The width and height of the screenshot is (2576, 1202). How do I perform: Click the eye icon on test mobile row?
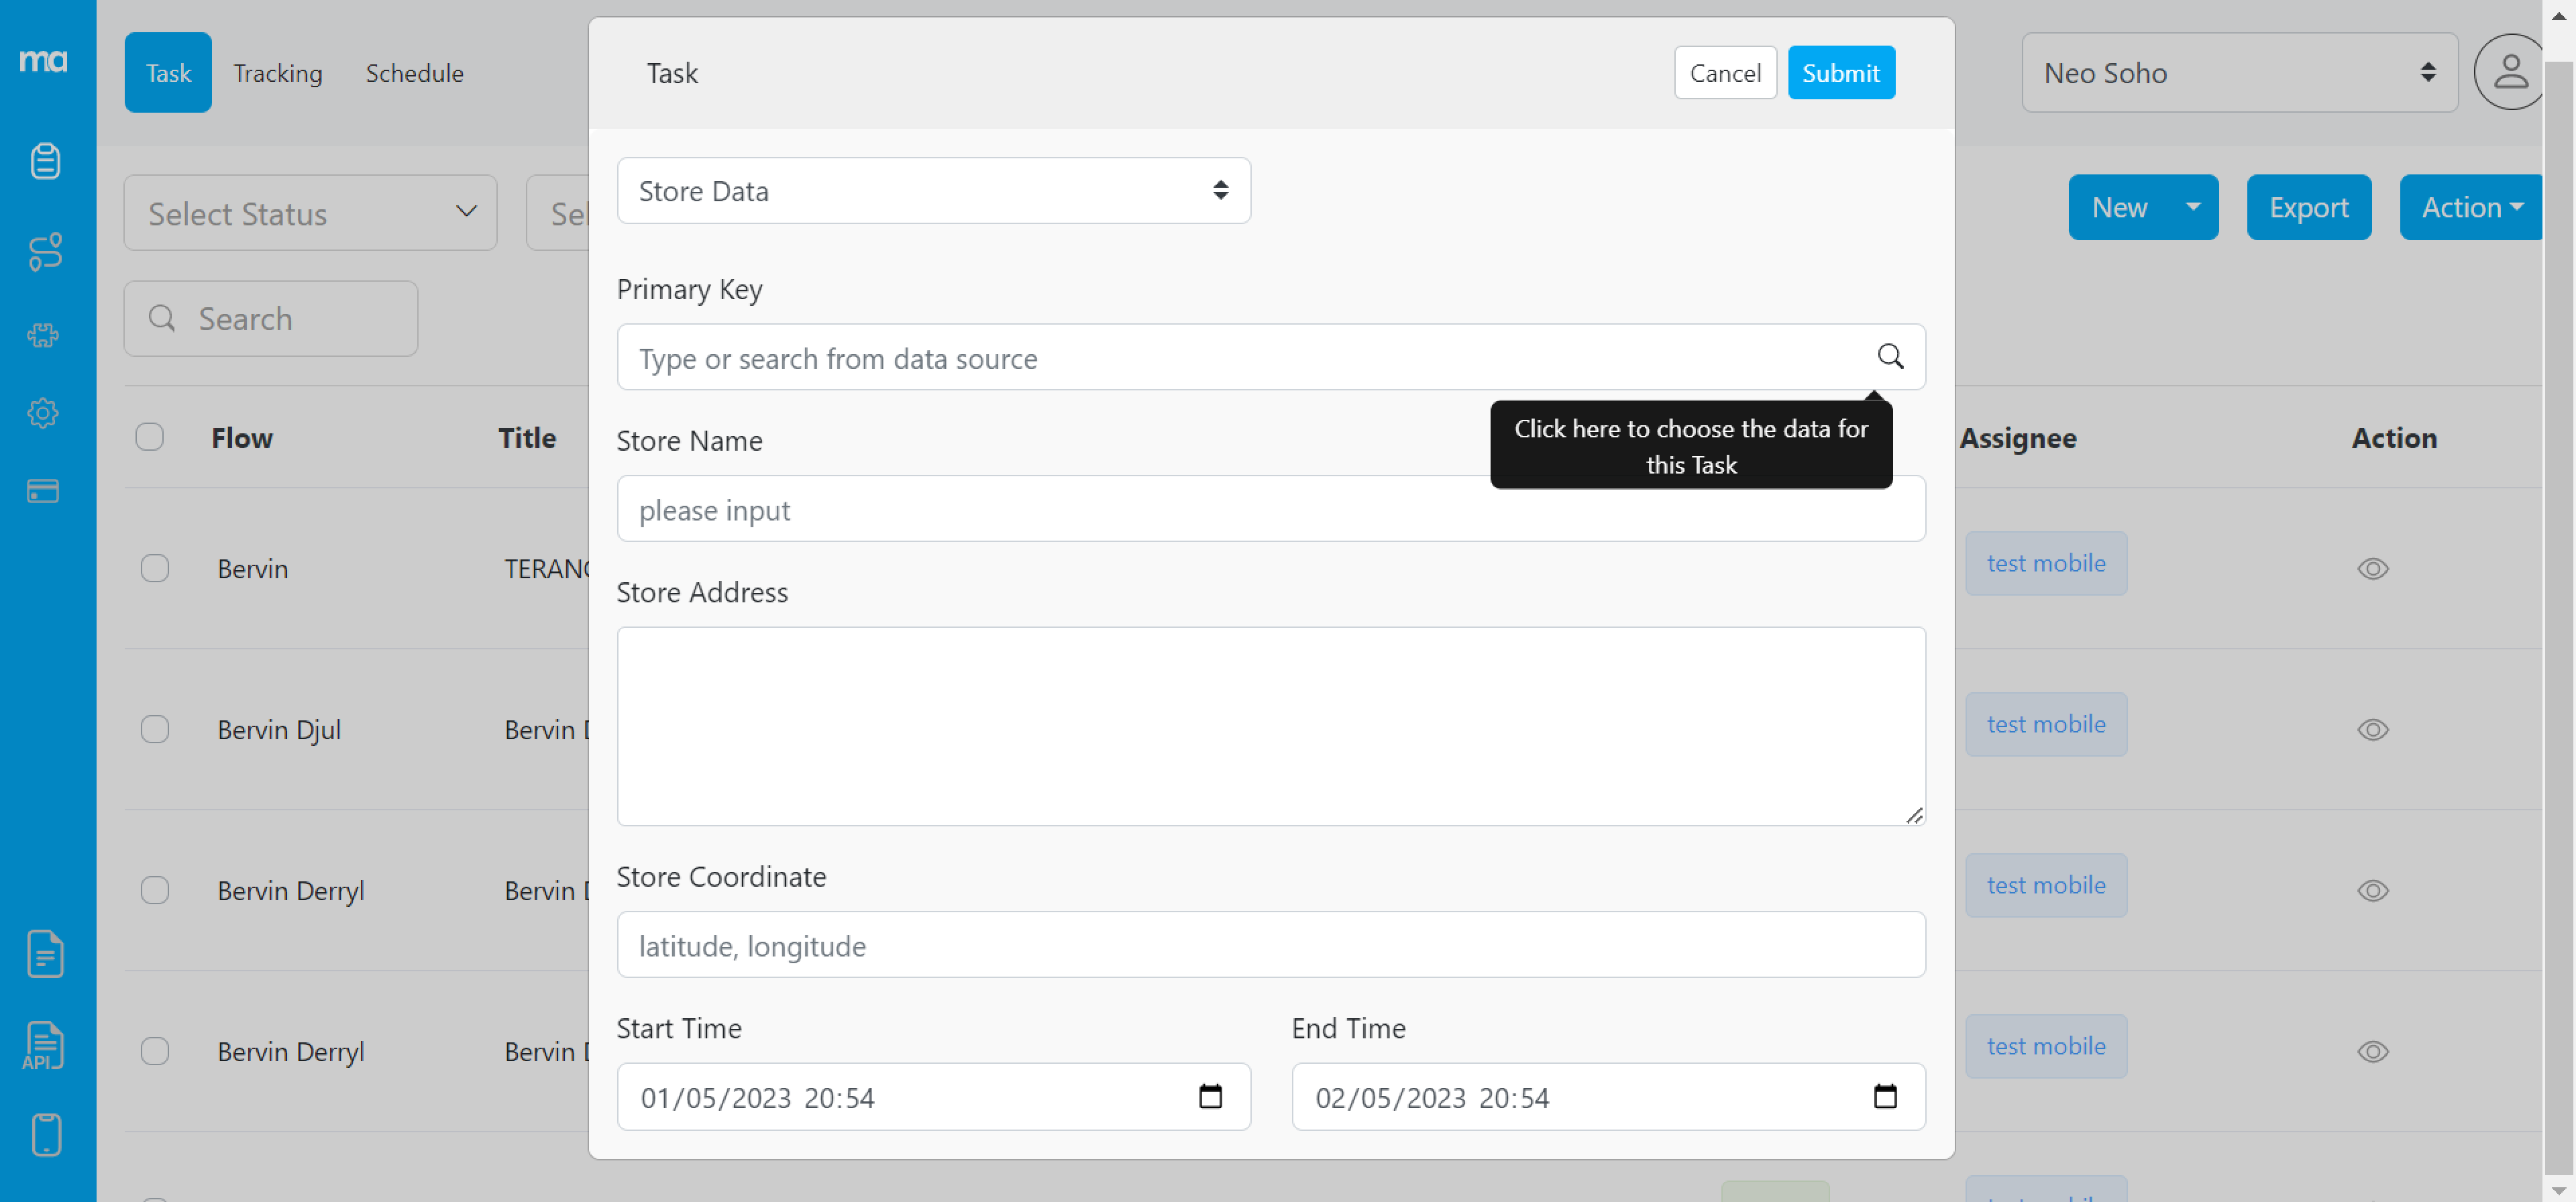point(2375,569)
